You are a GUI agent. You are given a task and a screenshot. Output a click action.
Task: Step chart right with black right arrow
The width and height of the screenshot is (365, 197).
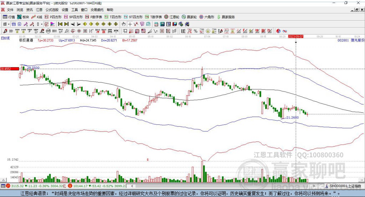pyautogui.click(x=79, y=24)
